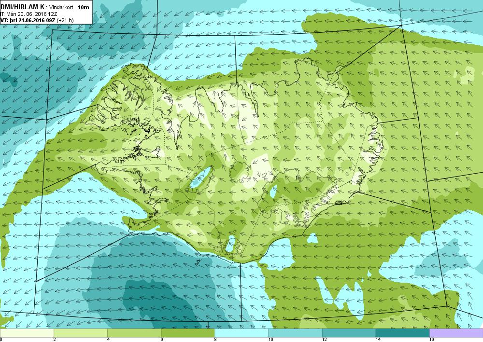Choose the dark teal 14–16 legend swatch
Screen dimensions: 483x342
pyautogui.click(x=403, y=333)
